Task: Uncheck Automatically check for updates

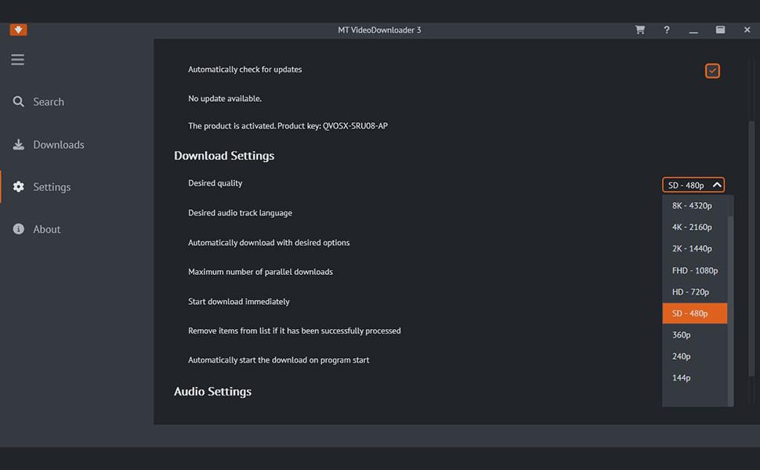Action: [x=712, y=70]
